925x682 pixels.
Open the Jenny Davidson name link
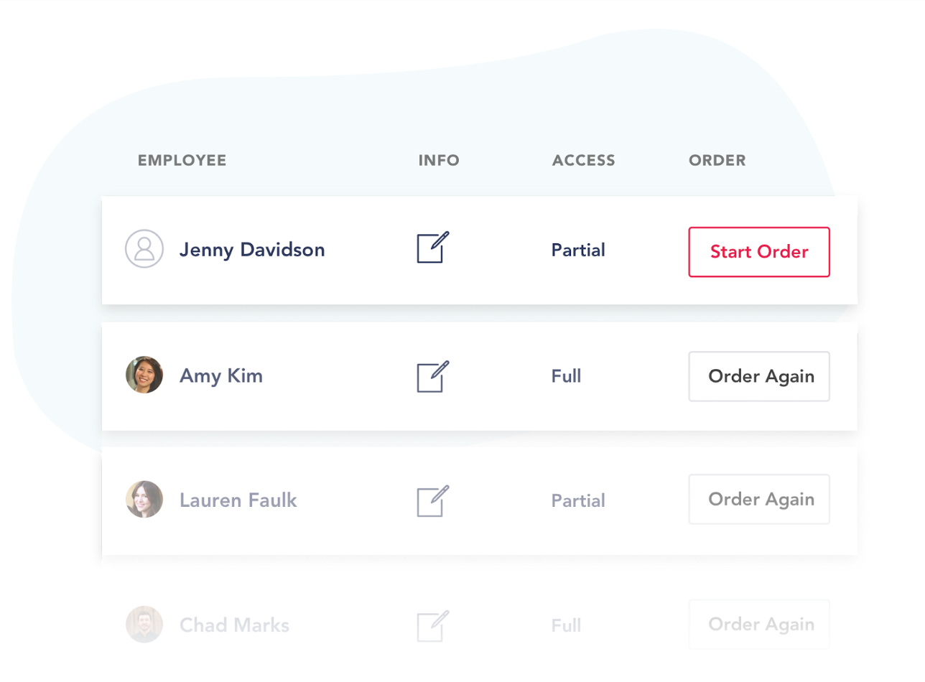point(252,250)
